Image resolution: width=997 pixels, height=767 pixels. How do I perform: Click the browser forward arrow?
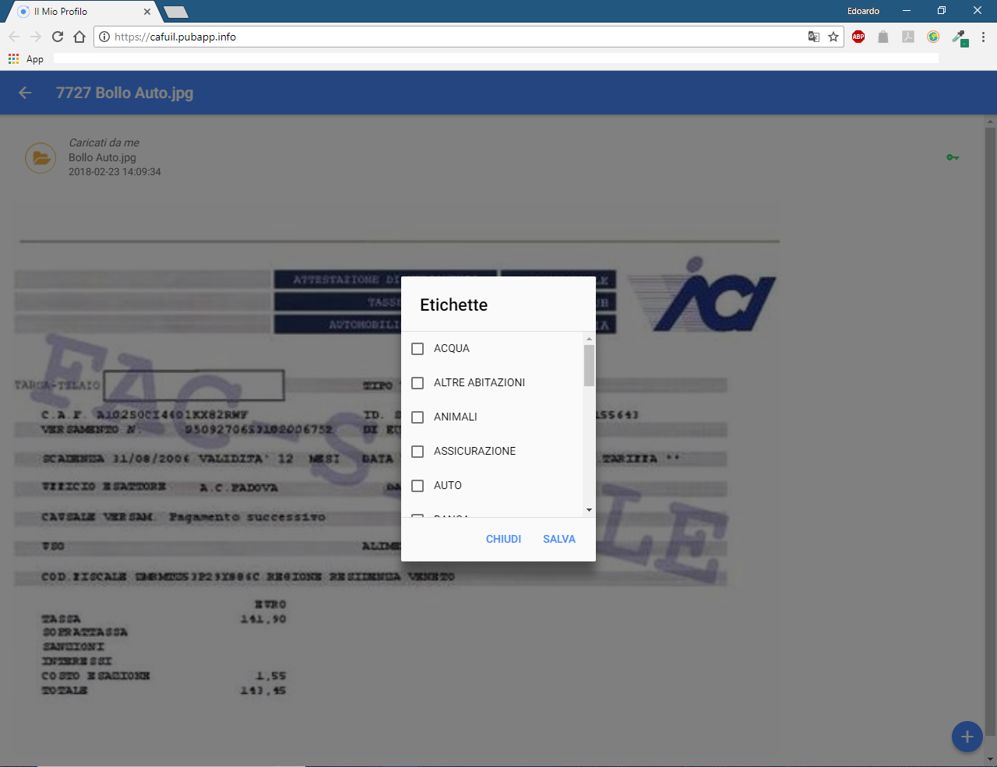(36, 37)
